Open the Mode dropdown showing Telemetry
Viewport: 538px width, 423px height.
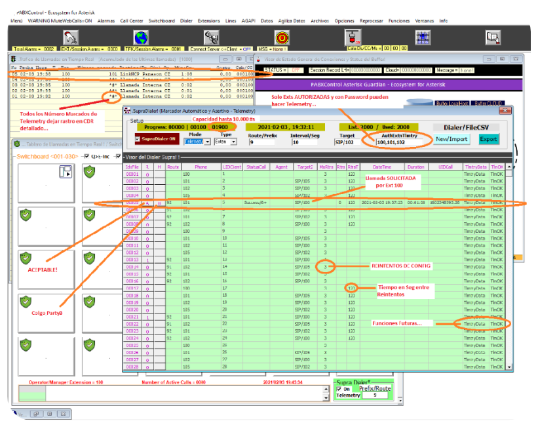click(208, 142)
